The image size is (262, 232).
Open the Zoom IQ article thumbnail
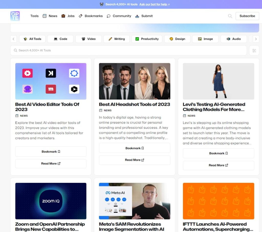click(51, 201)
